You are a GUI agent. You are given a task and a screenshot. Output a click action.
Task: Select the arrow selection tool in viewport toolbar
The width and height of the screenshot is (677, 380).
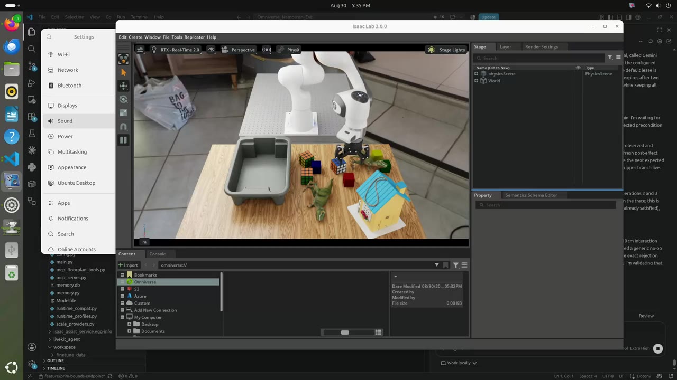pyautogui.click(x=123, y=72)
